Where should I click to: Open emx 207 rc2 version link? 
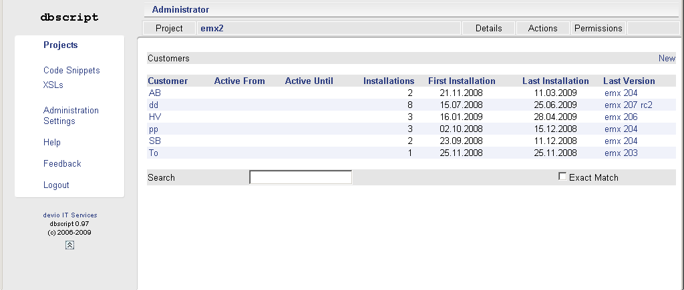629,105
